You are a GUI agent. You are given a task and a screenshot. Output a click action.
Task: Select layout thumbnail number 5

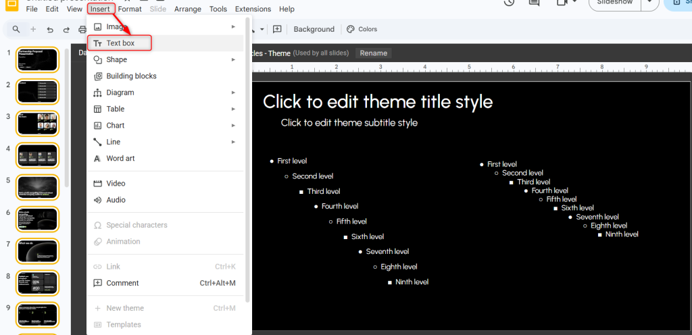(38, 188)
